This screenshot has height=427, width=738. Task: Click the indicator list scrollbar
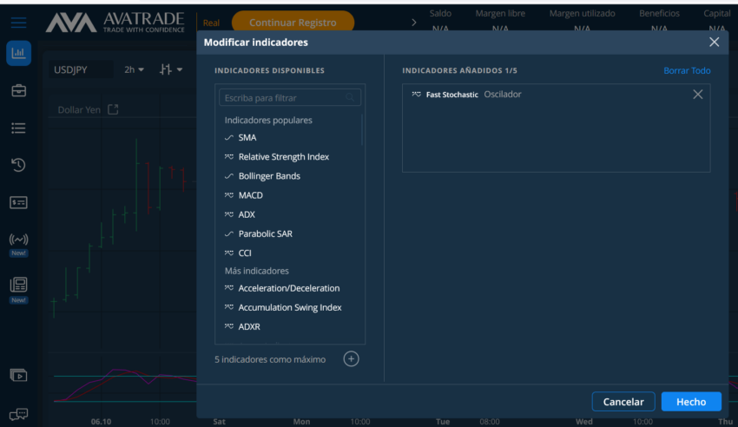click(362, 130)
